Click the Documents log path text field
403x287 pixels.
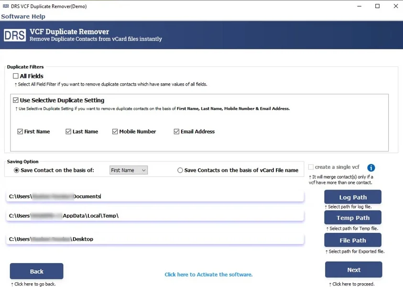[155, 196]
